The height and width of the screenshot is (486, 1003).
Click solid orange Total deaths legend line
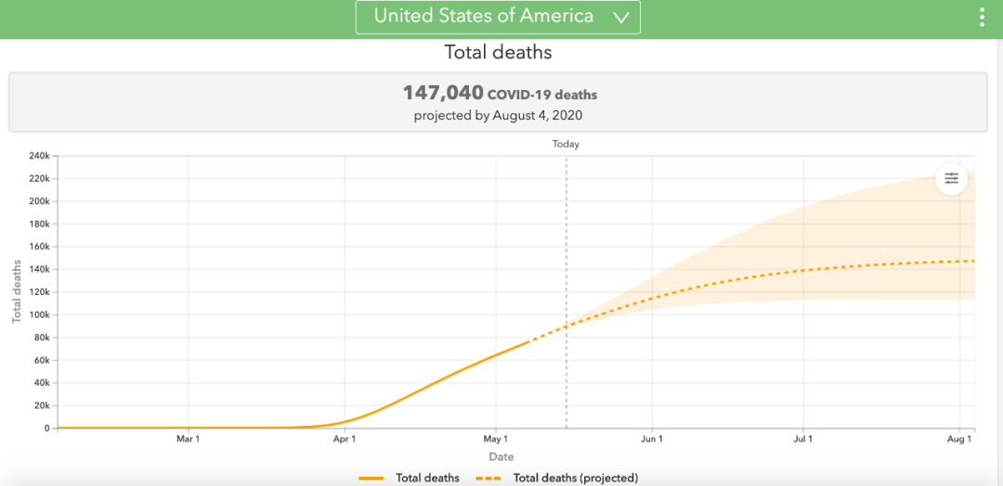(371, 478)
